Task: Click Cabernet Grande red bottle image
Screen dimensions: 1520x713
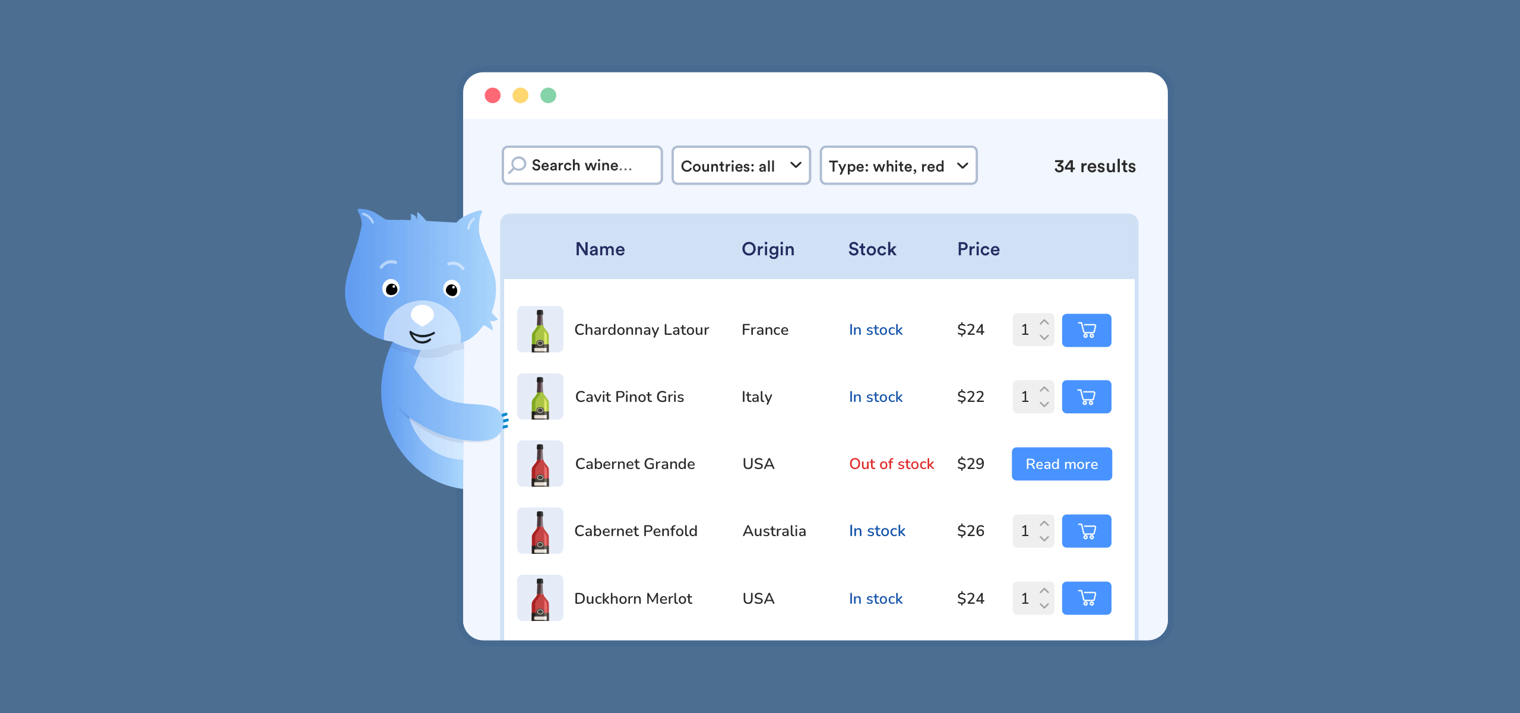Action: point(540,464)
